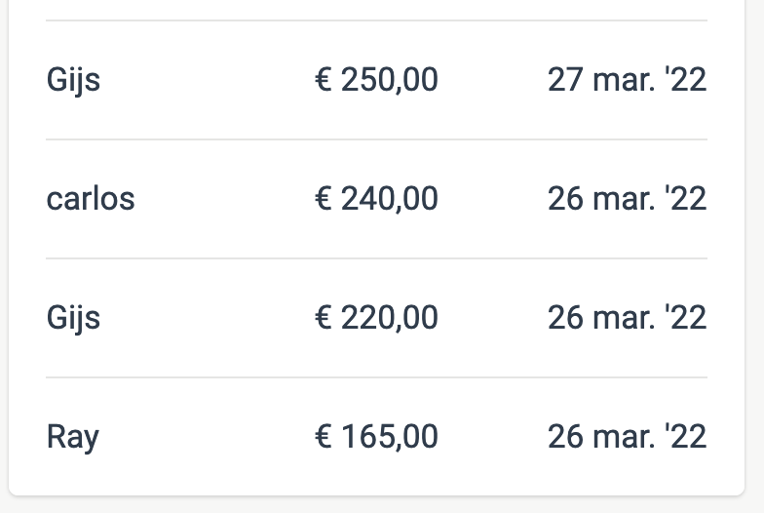
Task: Click the € 240,00 bid amount
Action: [x=376, y=199]
